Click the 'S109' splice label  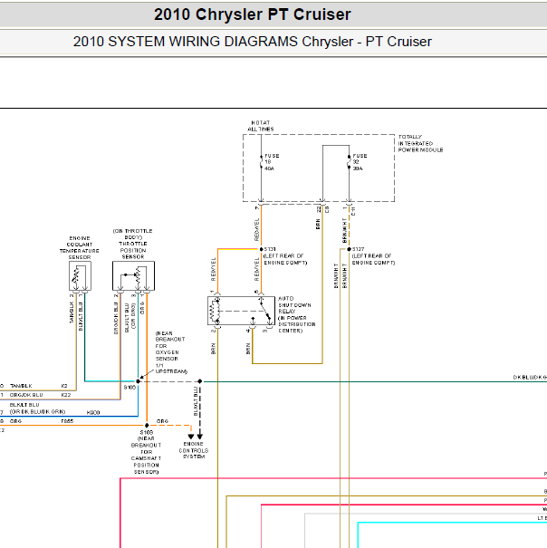146,432
